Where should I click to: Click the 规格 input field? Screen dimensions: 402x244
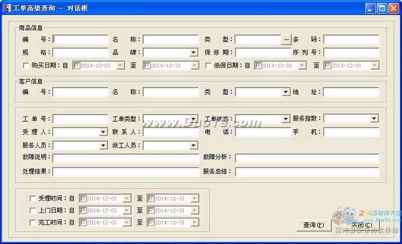[x=80, y=53]
